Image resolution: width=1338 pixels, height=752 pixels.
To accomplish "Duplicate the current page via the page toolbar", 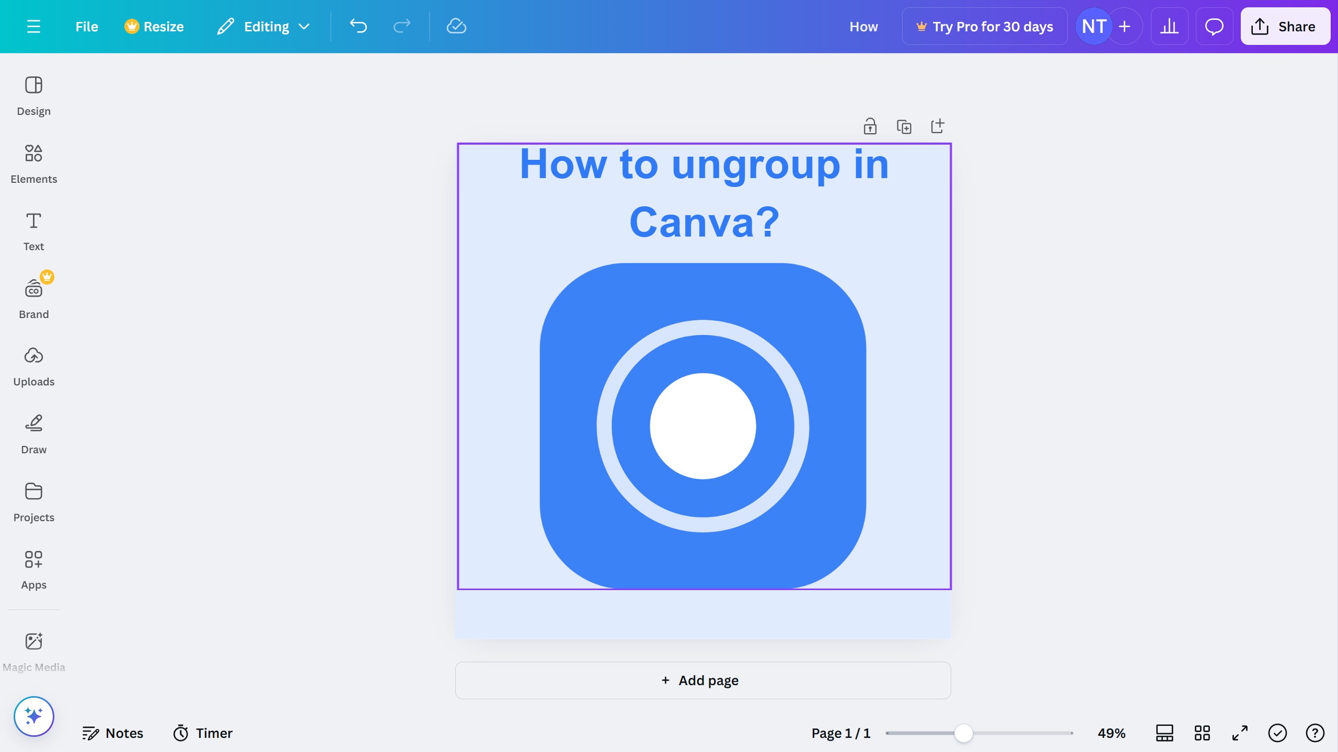I will click(904, 126).
